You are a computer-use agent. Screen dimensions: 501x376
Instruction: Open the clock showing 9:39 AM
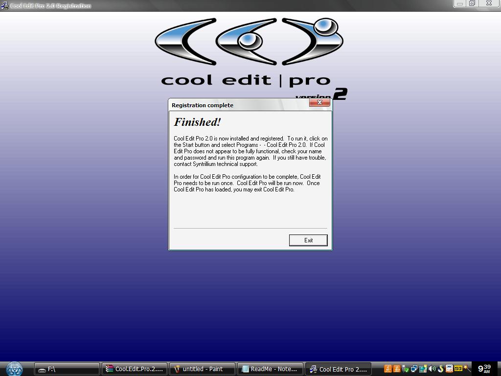point(484,368)
